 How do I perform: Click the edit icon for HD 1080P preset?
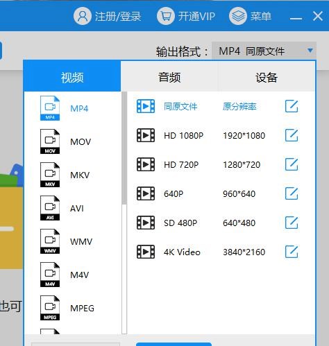coord(292,135)
